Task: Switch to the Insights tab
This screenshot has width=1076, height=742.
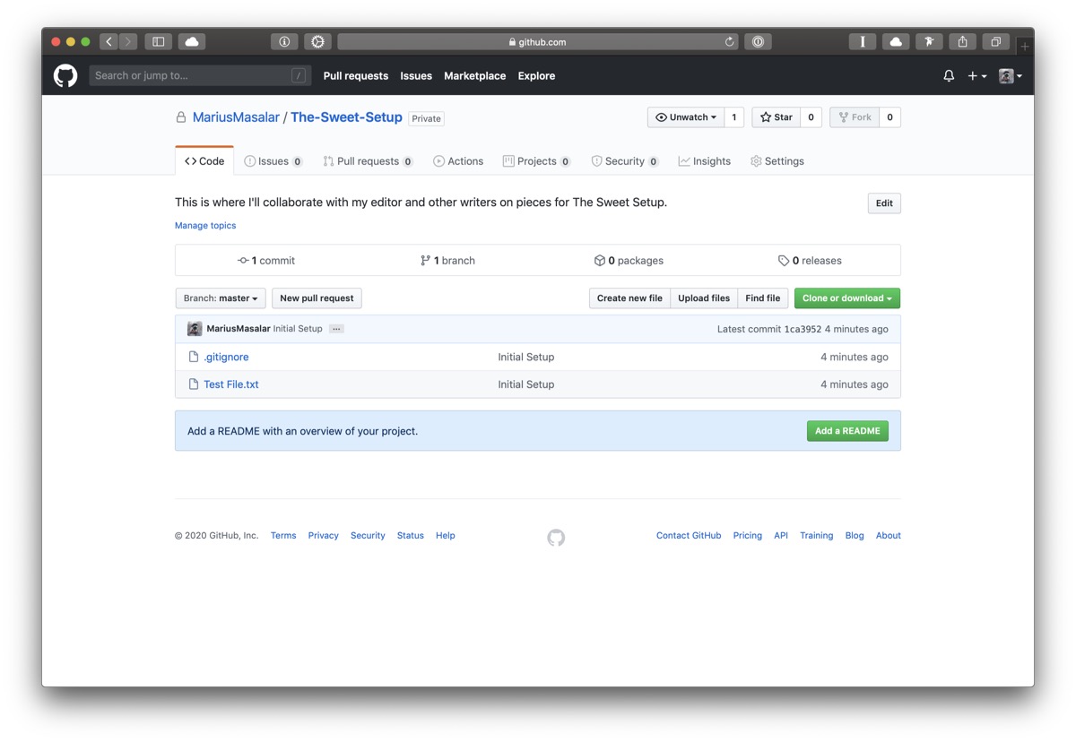Action: (x=705, y=161)
